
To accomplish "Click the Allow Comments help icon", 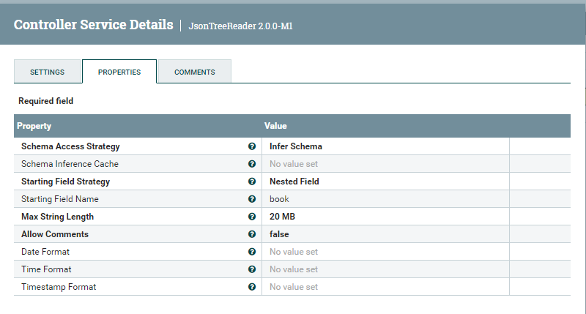I will click(x=252, y=234).
